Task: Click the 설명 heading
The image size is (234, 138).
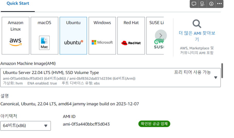Action: pos(4,96)
